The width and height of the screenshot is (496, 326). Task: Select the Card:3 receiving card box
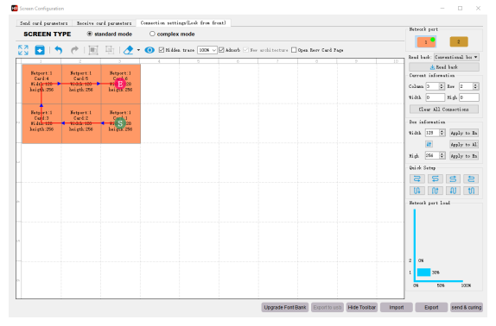point(41,123)
